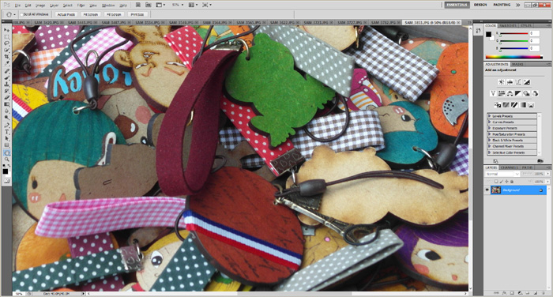Click the foreground color swatch in Color panel
Image resolution: width=553 pixels, height=297 pixels.
click(x=488, y=34)
